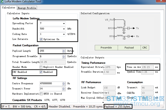Close the LoRa Modem Calculator window

pos(160,1)
